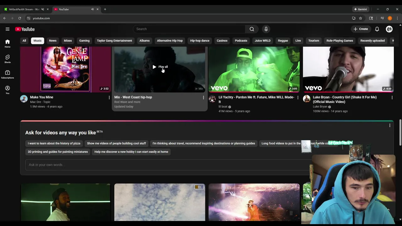Select the Gaming filter chip
The height and width of the screenshot is (226, 402).
pyautogui.click(x=84, y=40)
